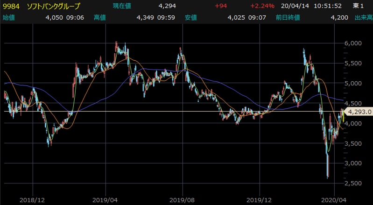This screenshot has width=373, height=205.
Task: Select the opening price 4,050
Action: pyautogui.click(x=54, y=18)
